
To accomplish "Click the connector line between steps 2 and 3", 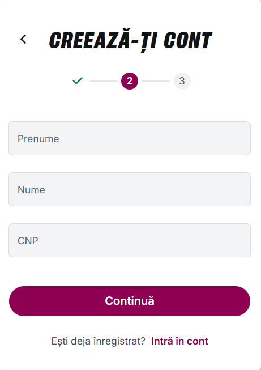I will click(x=156, y=81).
